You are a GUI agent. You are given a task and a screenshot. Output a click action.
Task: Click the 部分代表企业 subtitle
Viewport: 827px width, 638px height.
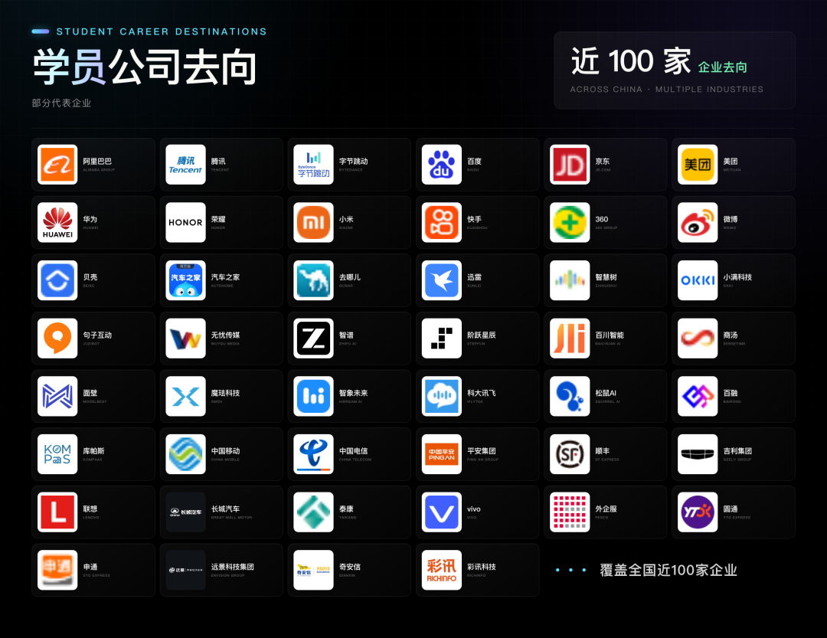click(62, 103)
